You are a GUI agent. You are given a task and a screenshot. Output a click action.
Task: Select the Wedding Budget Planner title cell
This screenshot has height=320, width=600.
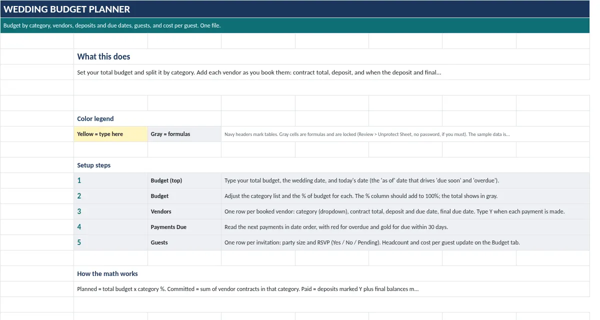coord(295,9)
